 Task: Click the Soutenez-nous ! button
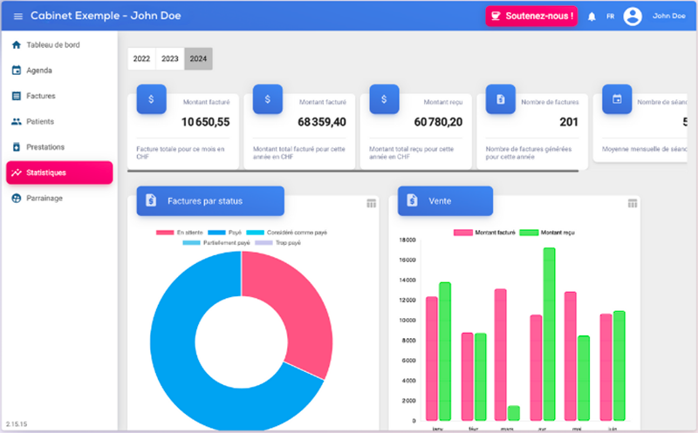tap(531, 17)
